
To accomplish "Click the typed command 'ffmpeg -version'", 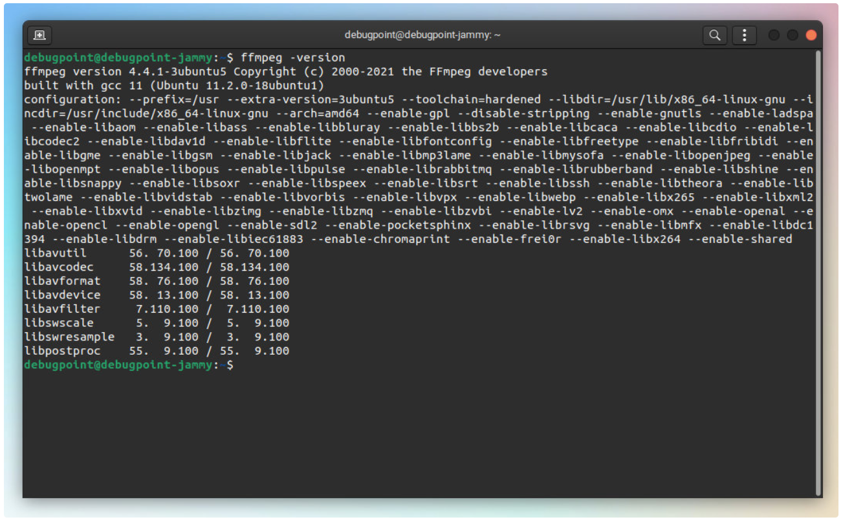I will (x=293, y=58).
